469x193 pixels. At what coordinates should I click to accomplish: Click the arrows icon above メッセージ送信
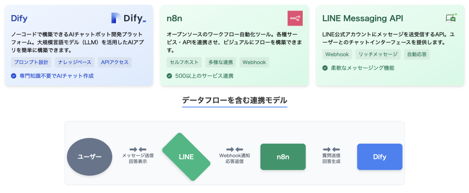click(138, 149)
